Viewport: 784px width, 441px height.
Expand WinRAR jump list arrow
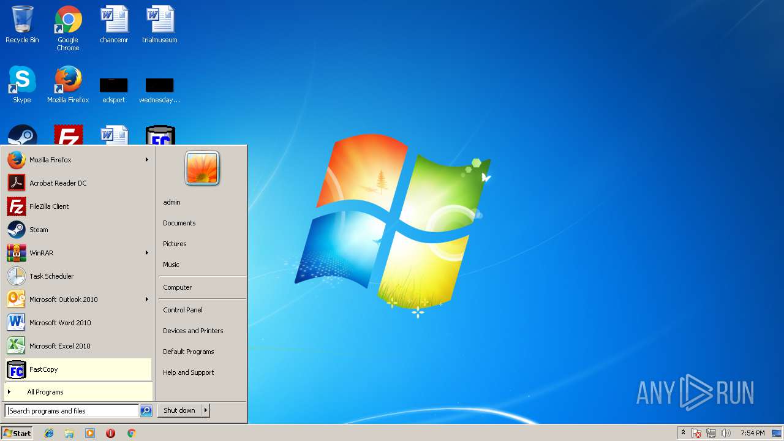point(146,253)
